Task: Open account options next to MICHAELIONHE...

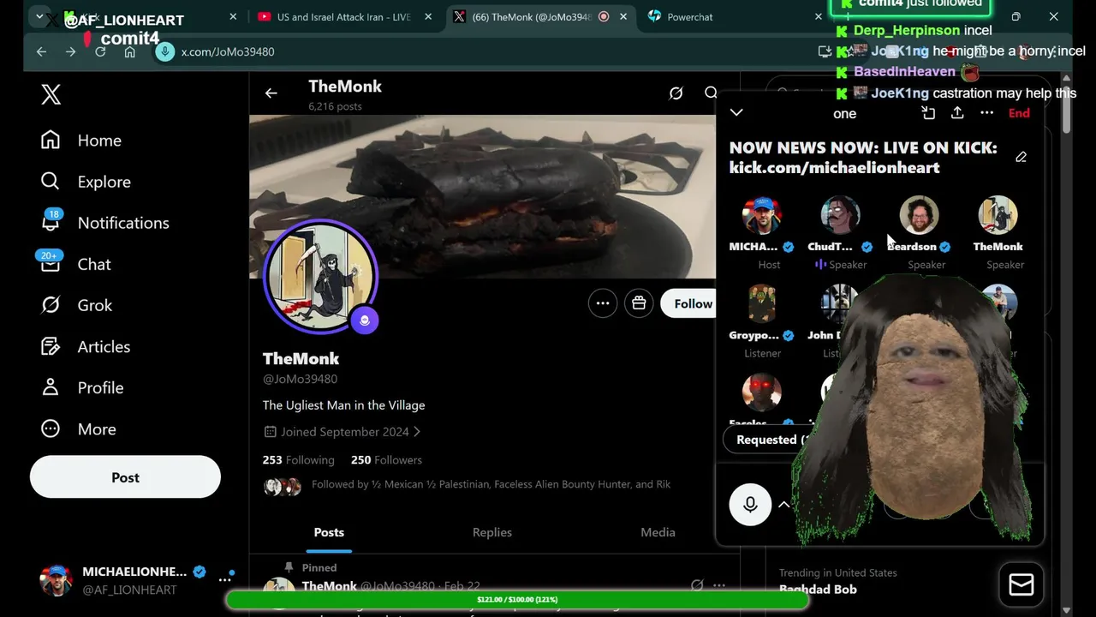Action: [225, 579]
